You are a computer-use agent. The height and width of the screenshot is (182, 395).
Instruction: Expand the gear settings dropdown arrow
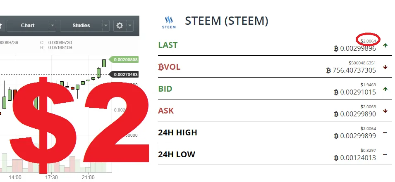tap(130, 26)
